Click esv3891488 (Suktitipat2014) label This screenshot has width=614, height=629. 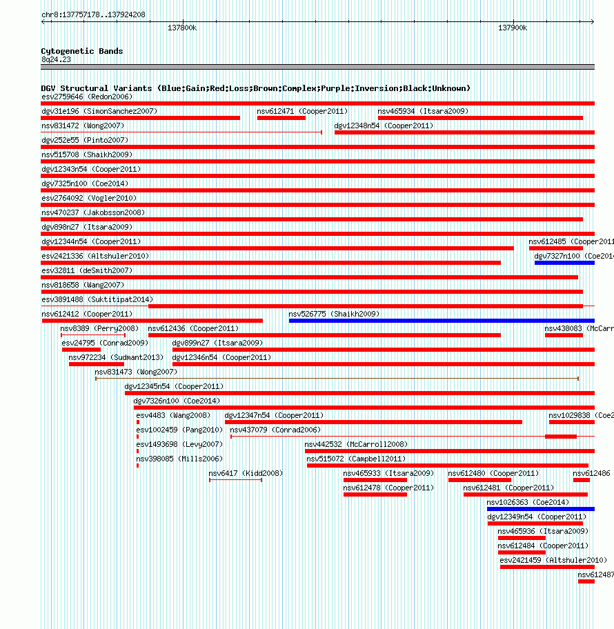point(97,299)
